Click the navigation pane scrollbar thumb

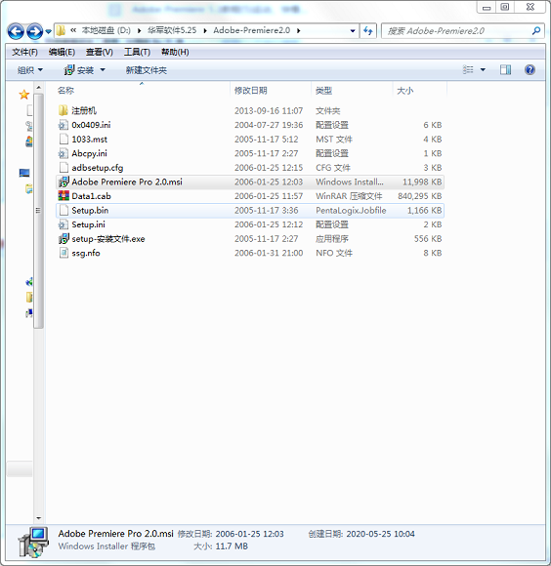(x=38, y=211)
